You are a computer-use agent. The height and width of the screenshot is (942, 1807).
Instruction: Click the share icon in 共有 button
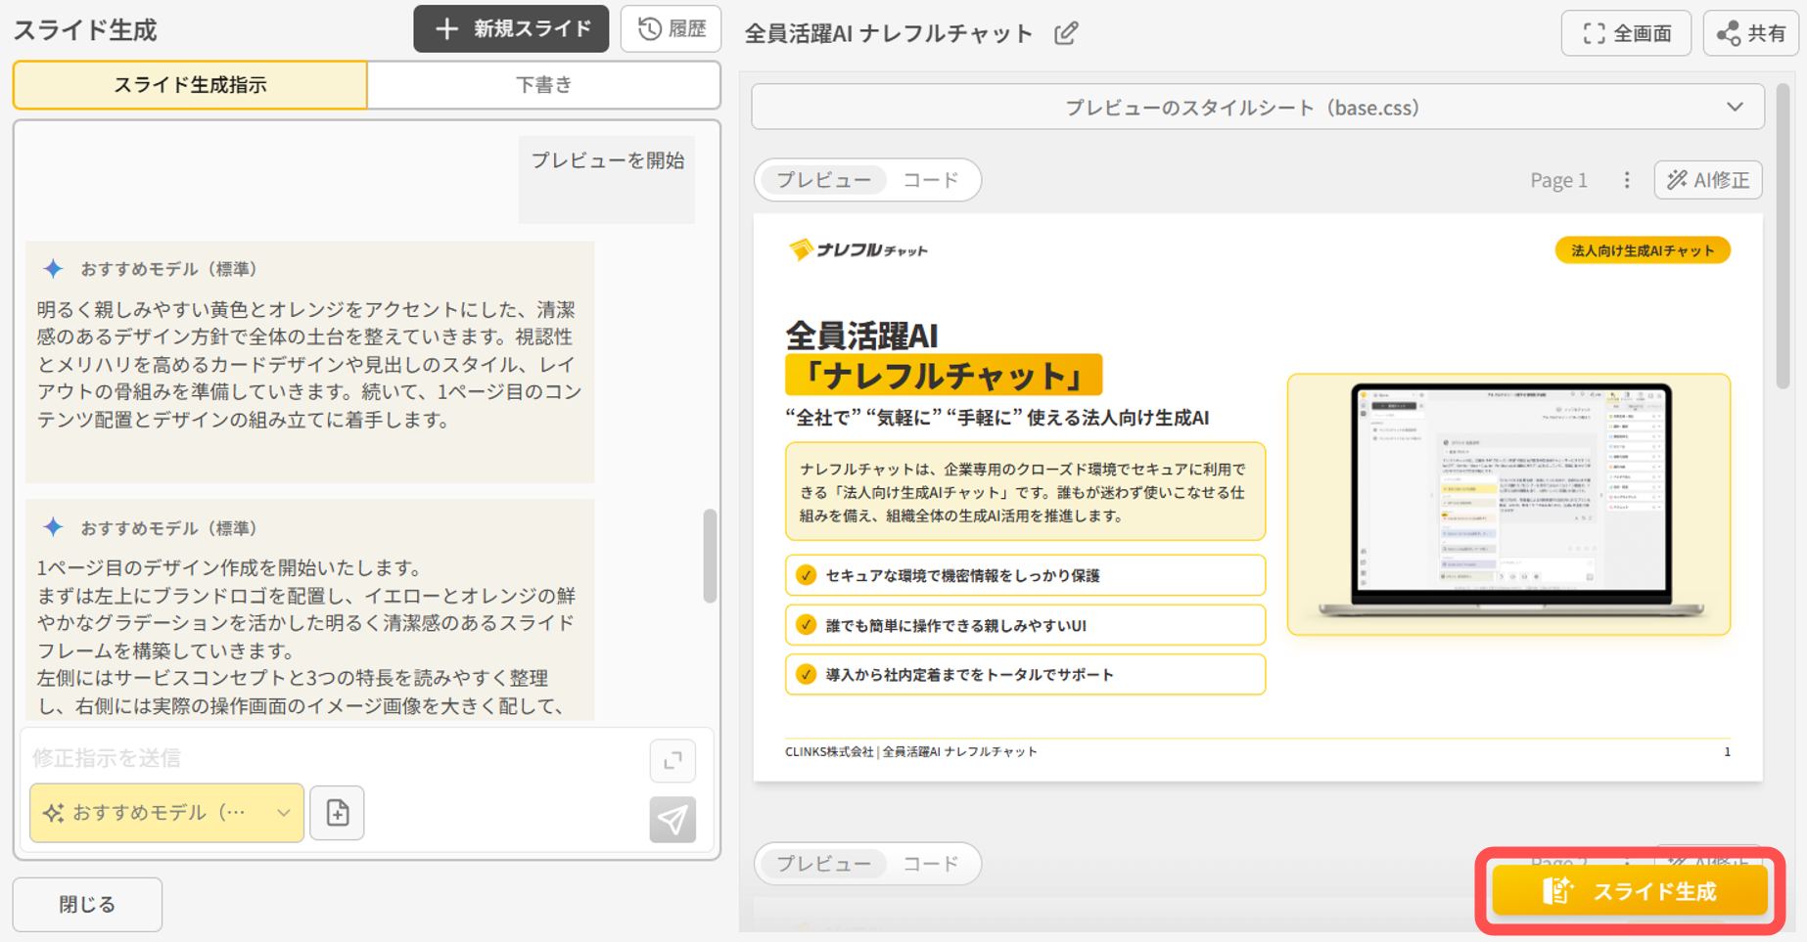(x=1729, y=33)
